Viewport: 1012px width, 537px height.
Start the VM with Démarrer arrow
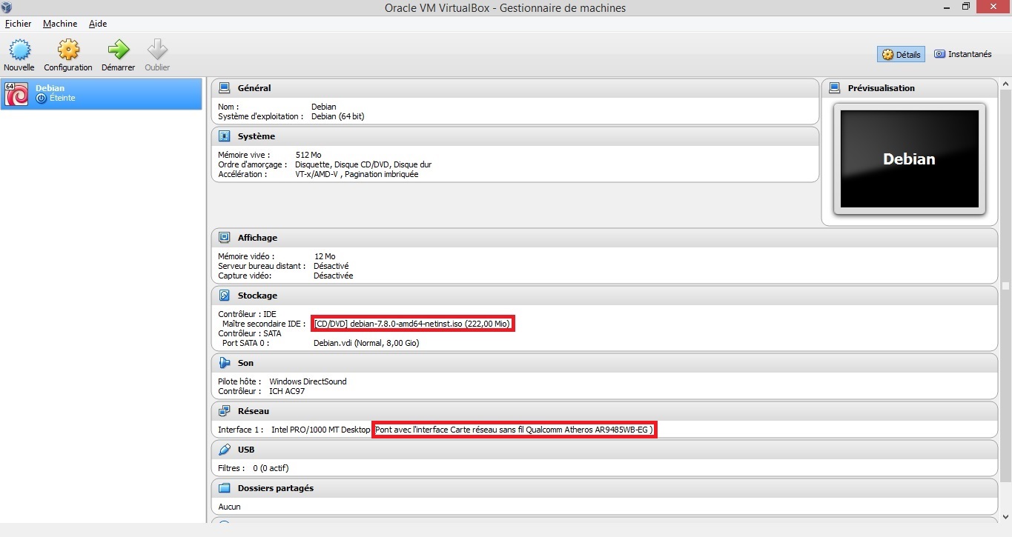[x=119, y=50]
